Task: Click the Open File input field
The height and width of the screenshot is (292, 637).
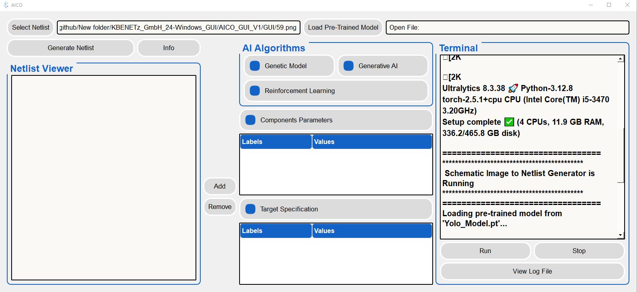Action: [x=507, y=27]
